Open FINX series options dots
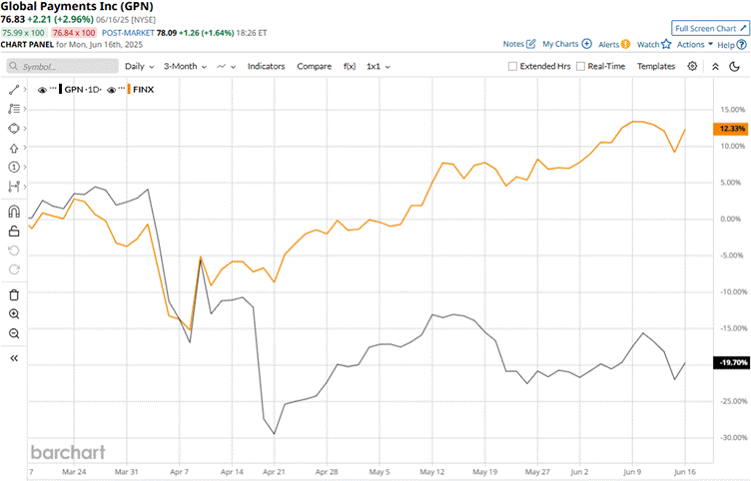Screen dimensions: 751x481 [x=122, y=89]
